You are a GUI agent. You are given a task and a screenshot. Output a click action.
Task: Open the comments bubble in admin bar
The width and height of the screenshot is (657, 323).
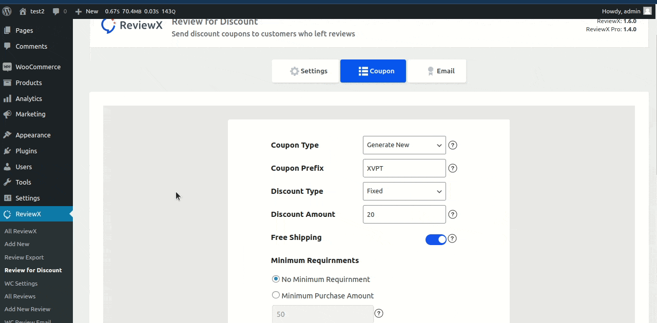point(58,11)
